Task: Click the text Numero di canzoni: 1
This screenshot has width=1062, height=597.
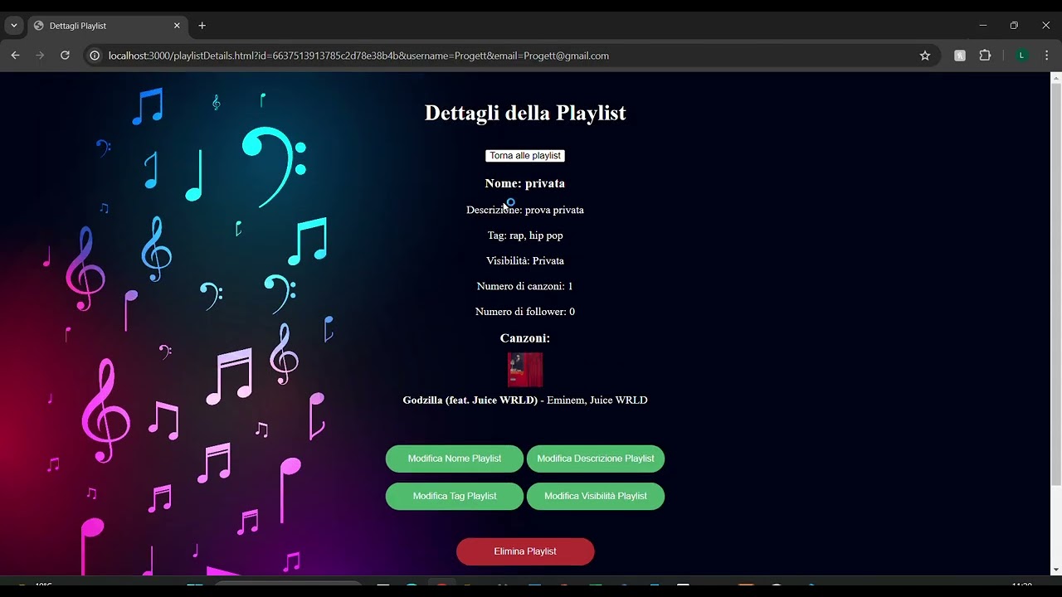Action: 525,286
